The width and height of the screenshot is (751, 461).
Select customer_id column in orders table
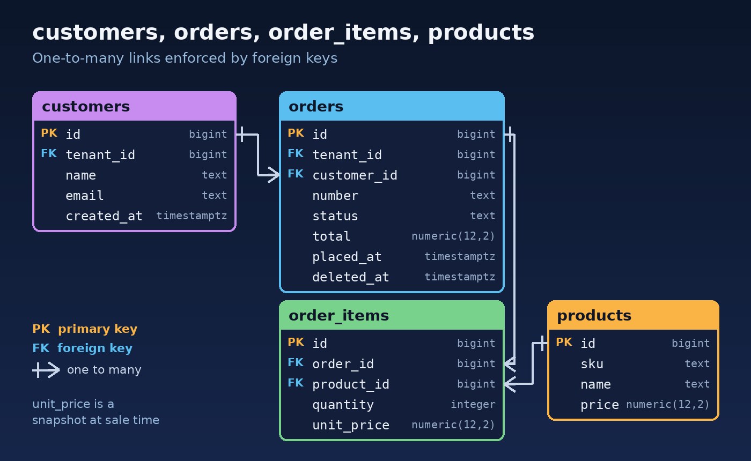(x=392, y=175)
